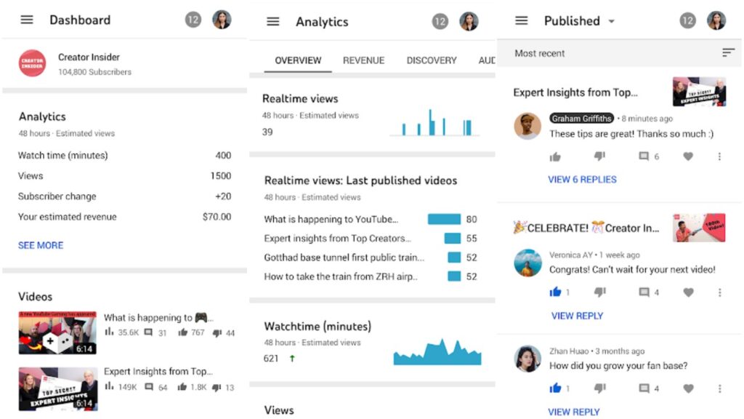Open Published dropdown arrow in header
This screenshot has width=744, height=419.
pyautogui.click(x=612, y=21)
